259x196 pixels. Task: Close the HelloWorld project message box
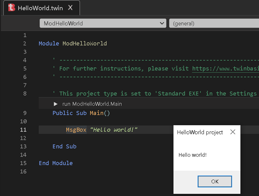pyautogui.click(x=233, y=132)
